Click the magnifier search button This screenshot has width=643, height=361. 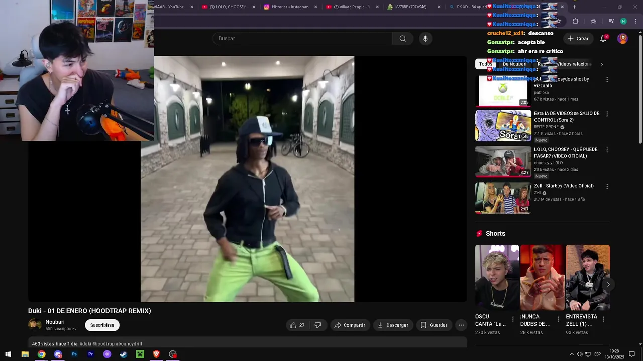tap(402, 39)
